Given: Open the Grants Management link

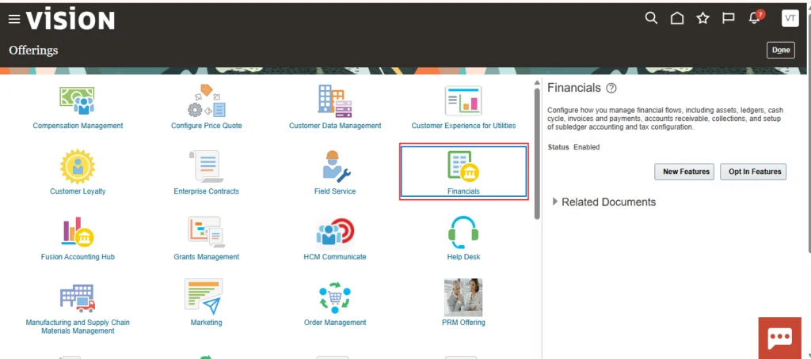Looking at the screenshot, I should click(207, 257).
